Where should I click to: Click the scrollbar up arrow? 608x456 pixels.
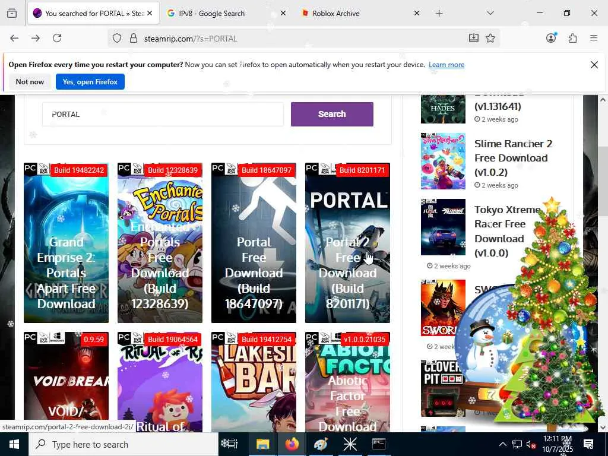(x=603, y=100)
